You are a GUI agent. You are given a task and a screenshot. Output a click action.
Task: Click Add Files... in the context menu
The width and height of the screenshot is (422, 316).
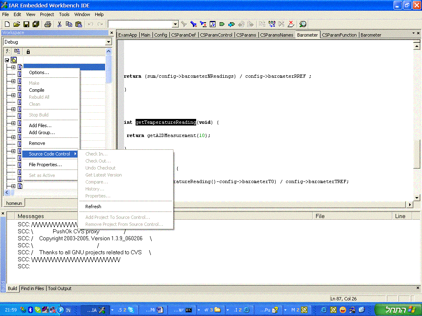(x=40, y=125)
